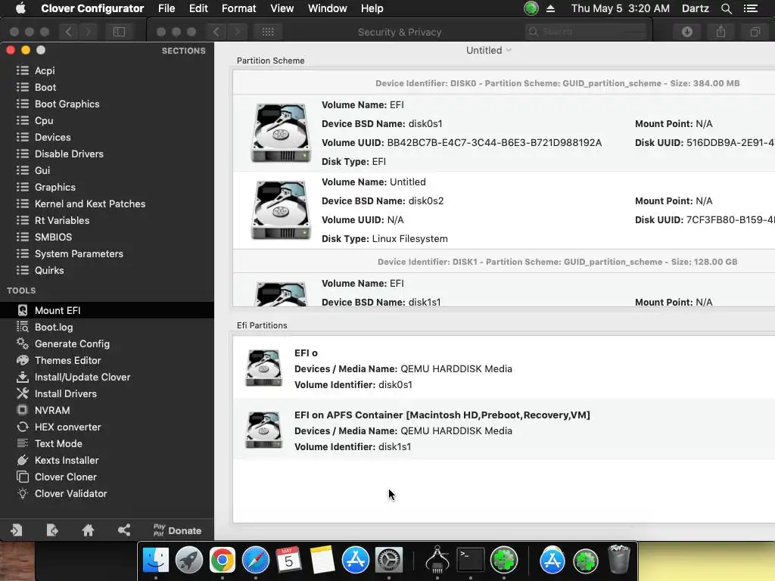Open Notes from the Dock
The width and height of the screenshot is (775, 581).
click(x=322, y=560)
